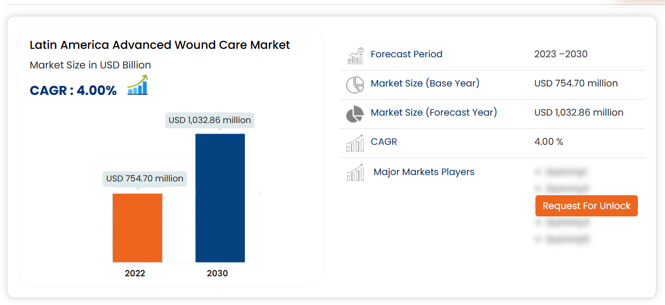Click the Market Size Forecast Year pie icon
665x305 pixels.
pos(355,114)
